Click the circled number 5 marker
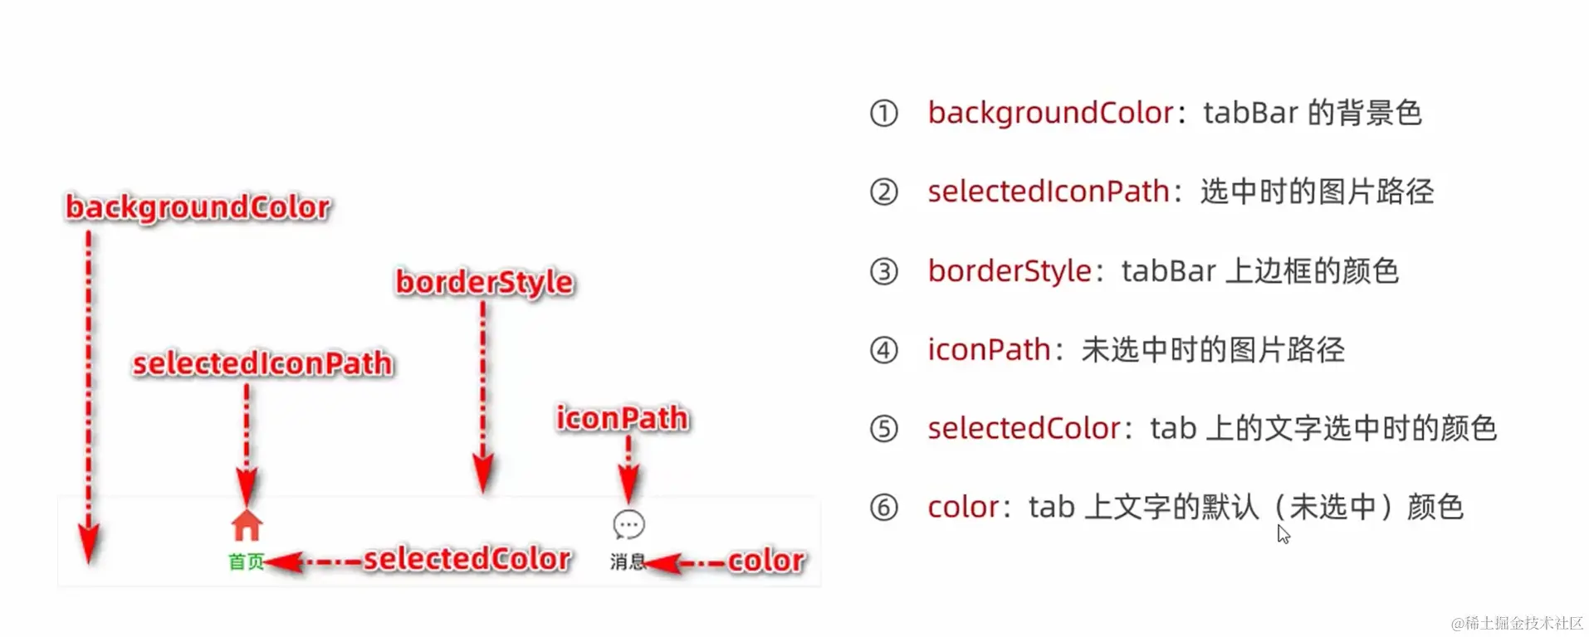This screenshot has height=637, width=1589. click(883, 429)
